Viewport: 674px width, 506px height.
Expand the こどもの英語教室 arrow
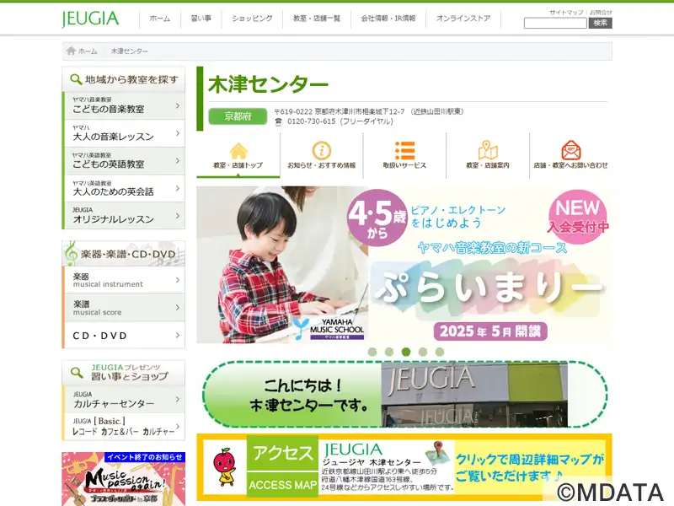tap(178, 160)
